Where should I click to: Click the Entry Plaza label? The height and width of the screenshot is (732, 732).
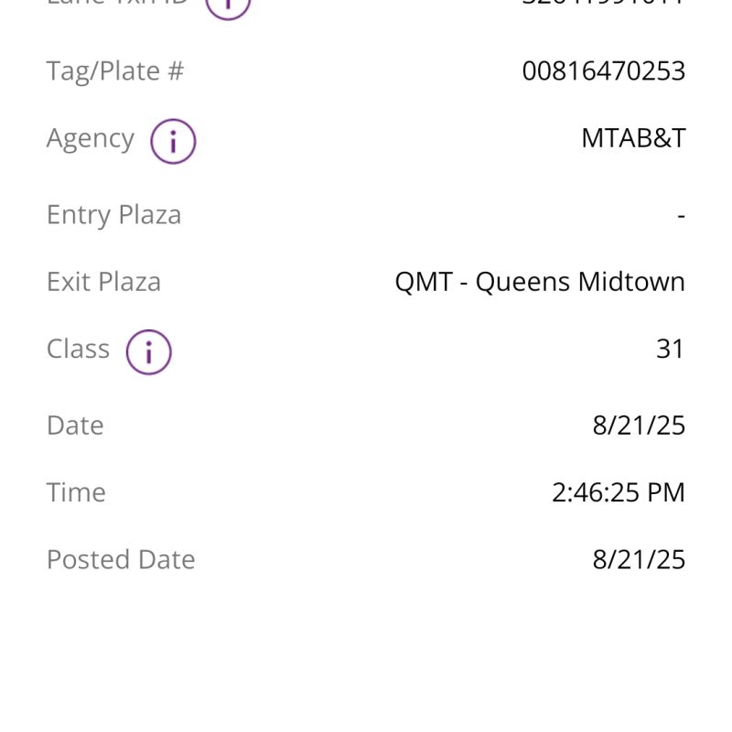[x=114, y=215]
